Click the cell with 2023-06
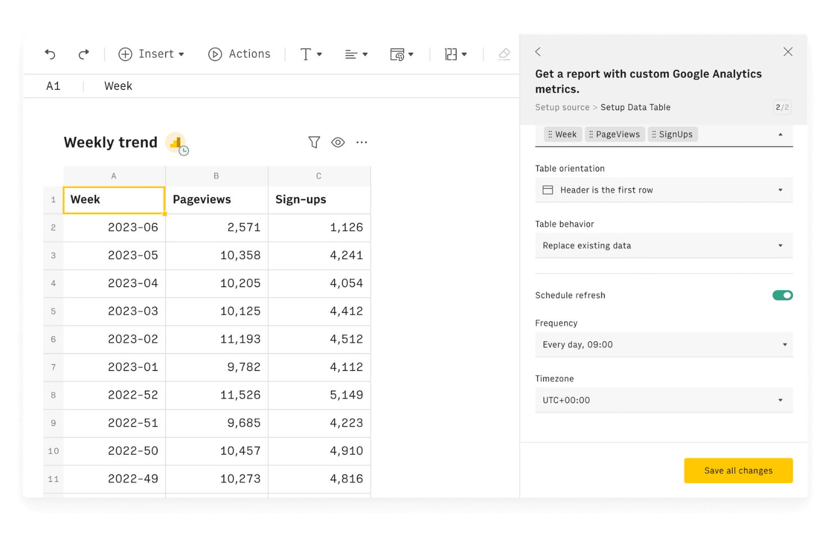 coord(114,228)
